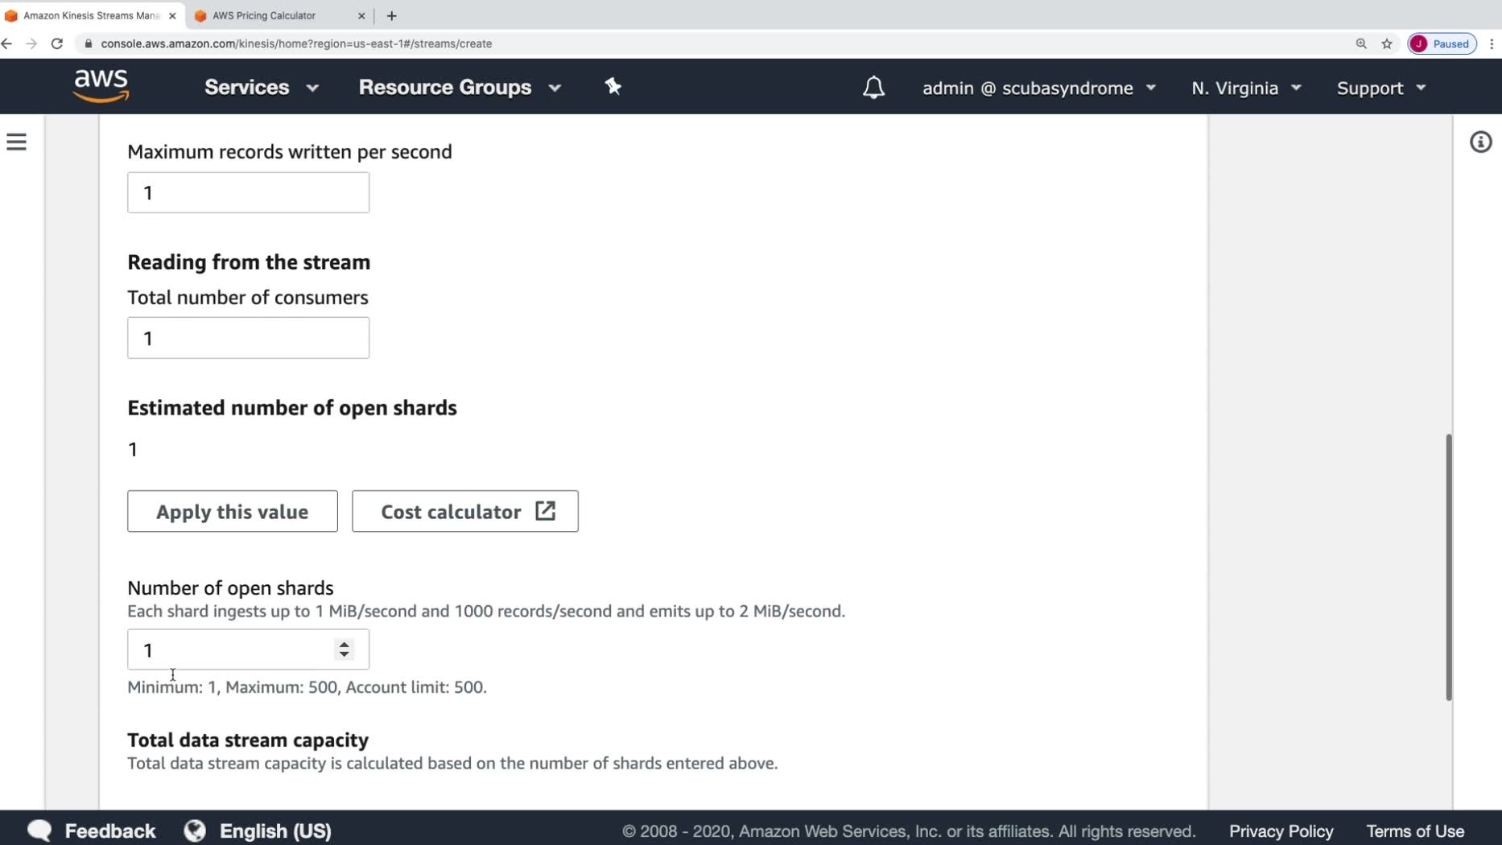Click the Number of open shards stepper arrows
Image resolution: width=1502 pixels, height=845 pixels.
click(x=345, y=649)
